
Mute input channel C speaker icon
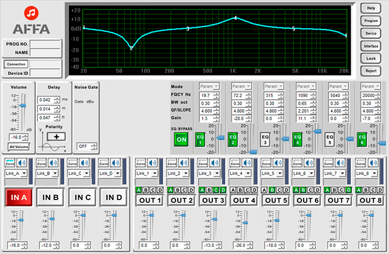click(x=84, y=163)
